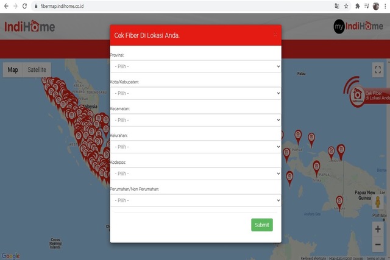Open the media control playlist icon

(367, 6)
